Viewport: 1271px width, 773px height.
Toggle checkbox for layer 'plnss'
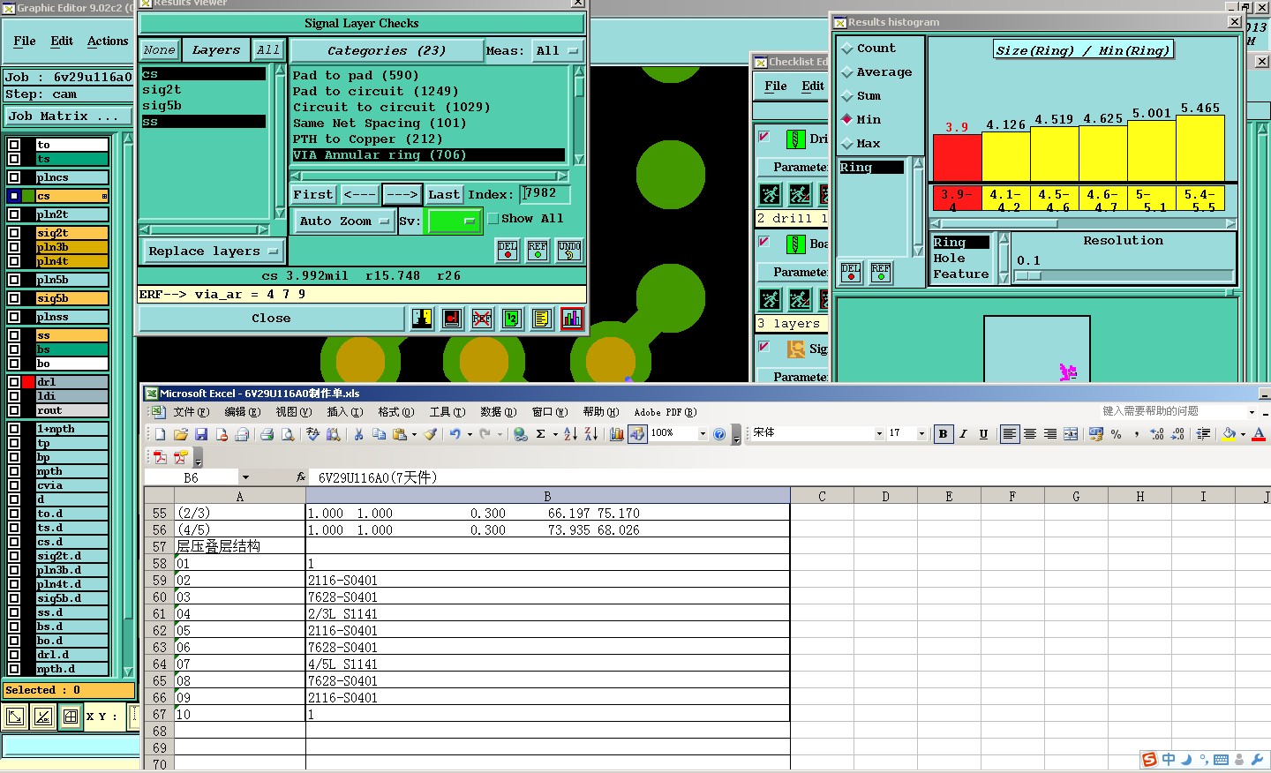point(14,317)
